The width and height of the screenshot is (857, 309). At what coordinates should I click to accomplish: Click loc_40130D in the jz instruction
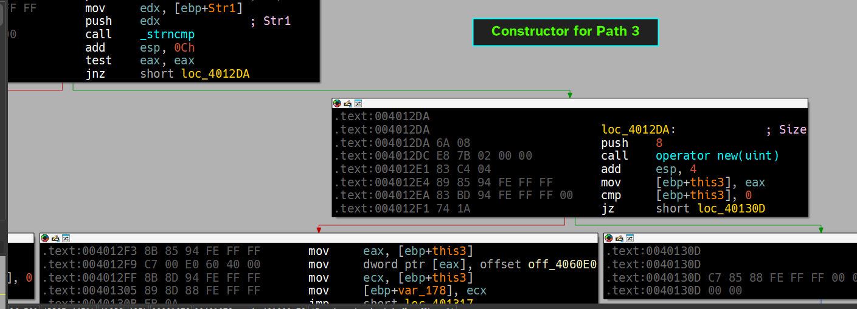[730, 209]
